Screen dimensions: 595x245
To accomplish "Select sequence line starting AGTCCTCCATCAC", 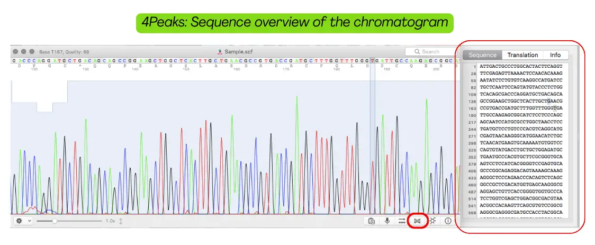I will pyautogui.click(x=521, y=164).
